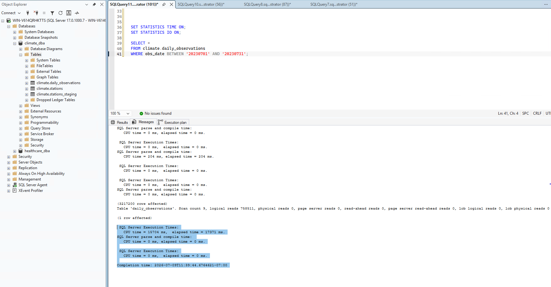The width and height of the screenshot is (551, 287).
Task: Select the SQL Server Agent icon
Action: click(x=14, y=185)
